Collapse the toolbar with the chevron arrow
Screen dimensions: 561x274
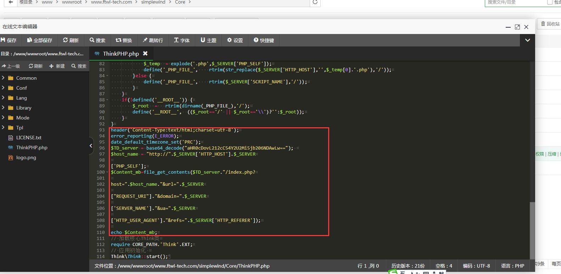pyautogui.click(x=527, y=40)
